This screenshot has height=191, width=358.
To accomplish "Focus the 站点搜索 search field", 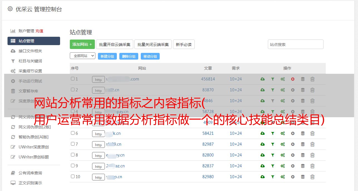I will pyautogui.click(x=296, y=44).
